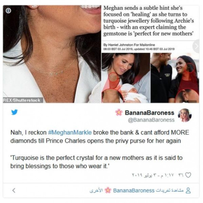203x203 pixels.
Task: Open the #MeghanMarkle hashtag link
Action: click(70, 132)
